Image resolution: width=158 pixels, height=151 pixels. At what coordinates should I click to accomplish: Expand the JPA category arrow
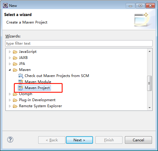(x=10, y=64)
